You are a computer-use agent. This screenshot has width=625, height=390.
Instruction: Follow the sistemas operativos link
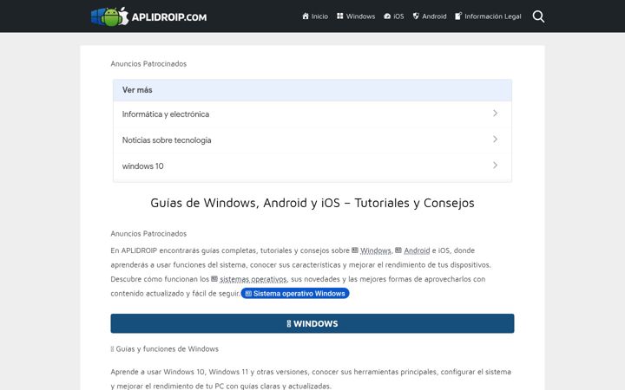click(253, 279)
